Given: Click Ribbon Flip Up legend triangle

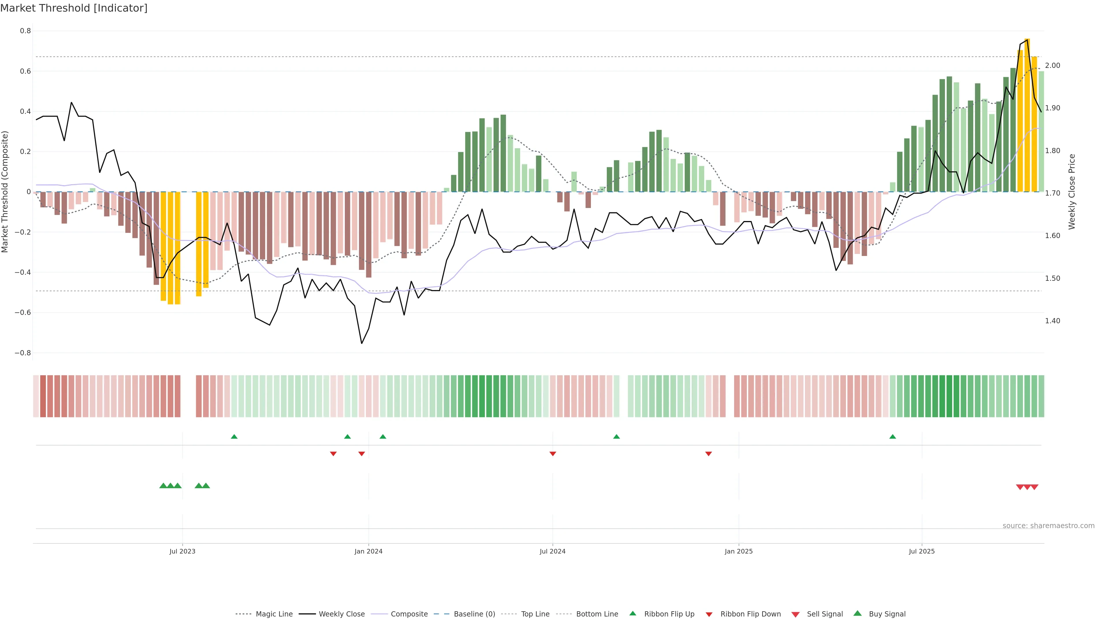Looking at the screenshot, I should click(632, 614).
